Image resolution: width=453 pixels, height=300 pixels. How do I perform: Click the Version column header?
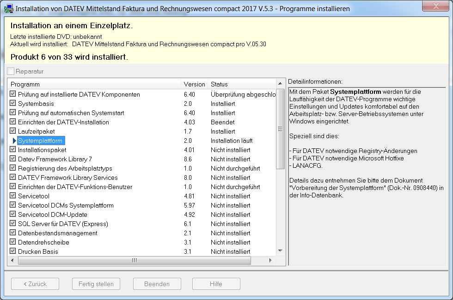[195, 84]
